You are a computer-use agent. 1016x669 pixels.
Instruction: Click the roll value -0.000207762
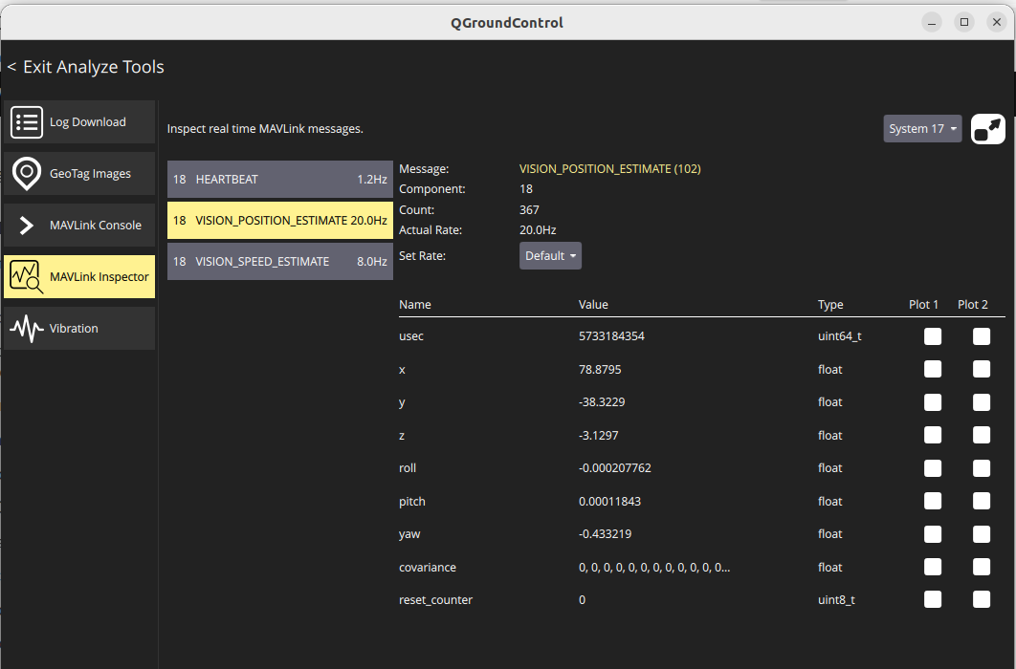615,467
